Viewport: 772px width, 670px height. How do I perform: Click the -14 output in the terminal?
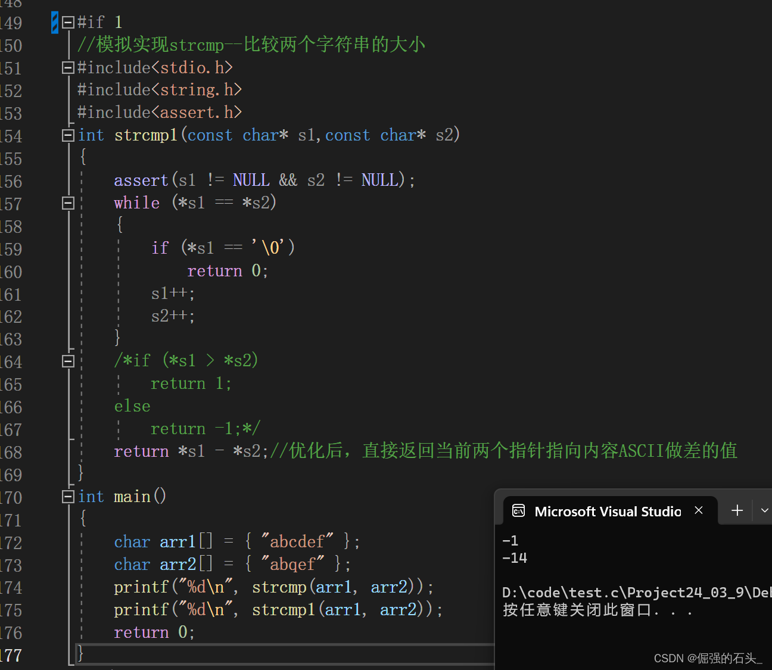pyautogui.click(x=514, y=558)
